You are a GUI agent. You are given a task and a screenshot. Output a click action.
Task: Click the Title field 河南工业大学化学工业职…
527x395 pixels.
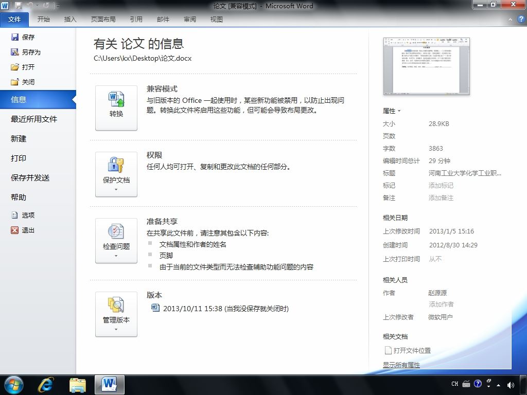tap(465, 173)
